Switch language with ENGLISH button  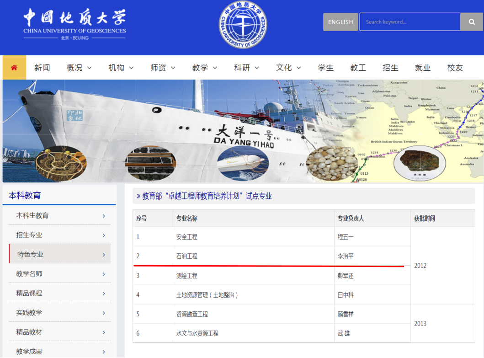point(340,22)
